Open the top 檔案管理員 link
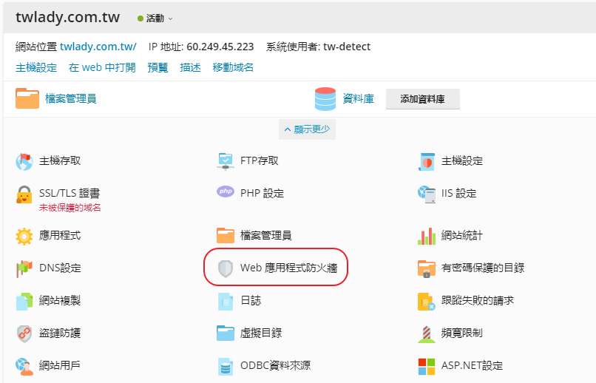596x383 pixels. coord(71,99)
